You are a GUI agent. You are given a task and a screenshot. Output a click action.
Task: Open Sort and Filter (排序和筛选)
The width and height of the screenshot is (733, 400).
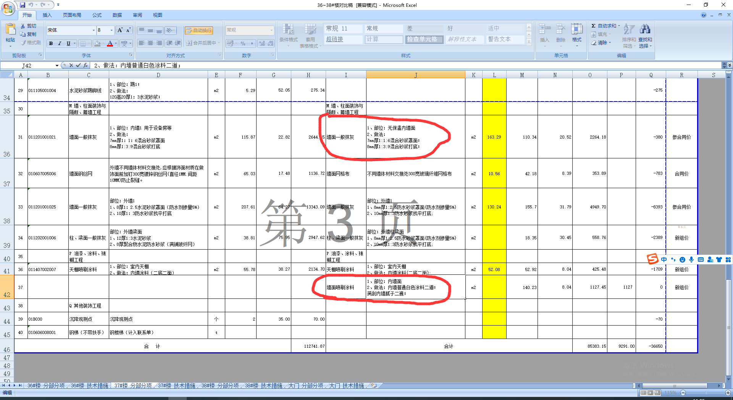tap(629, 35)
